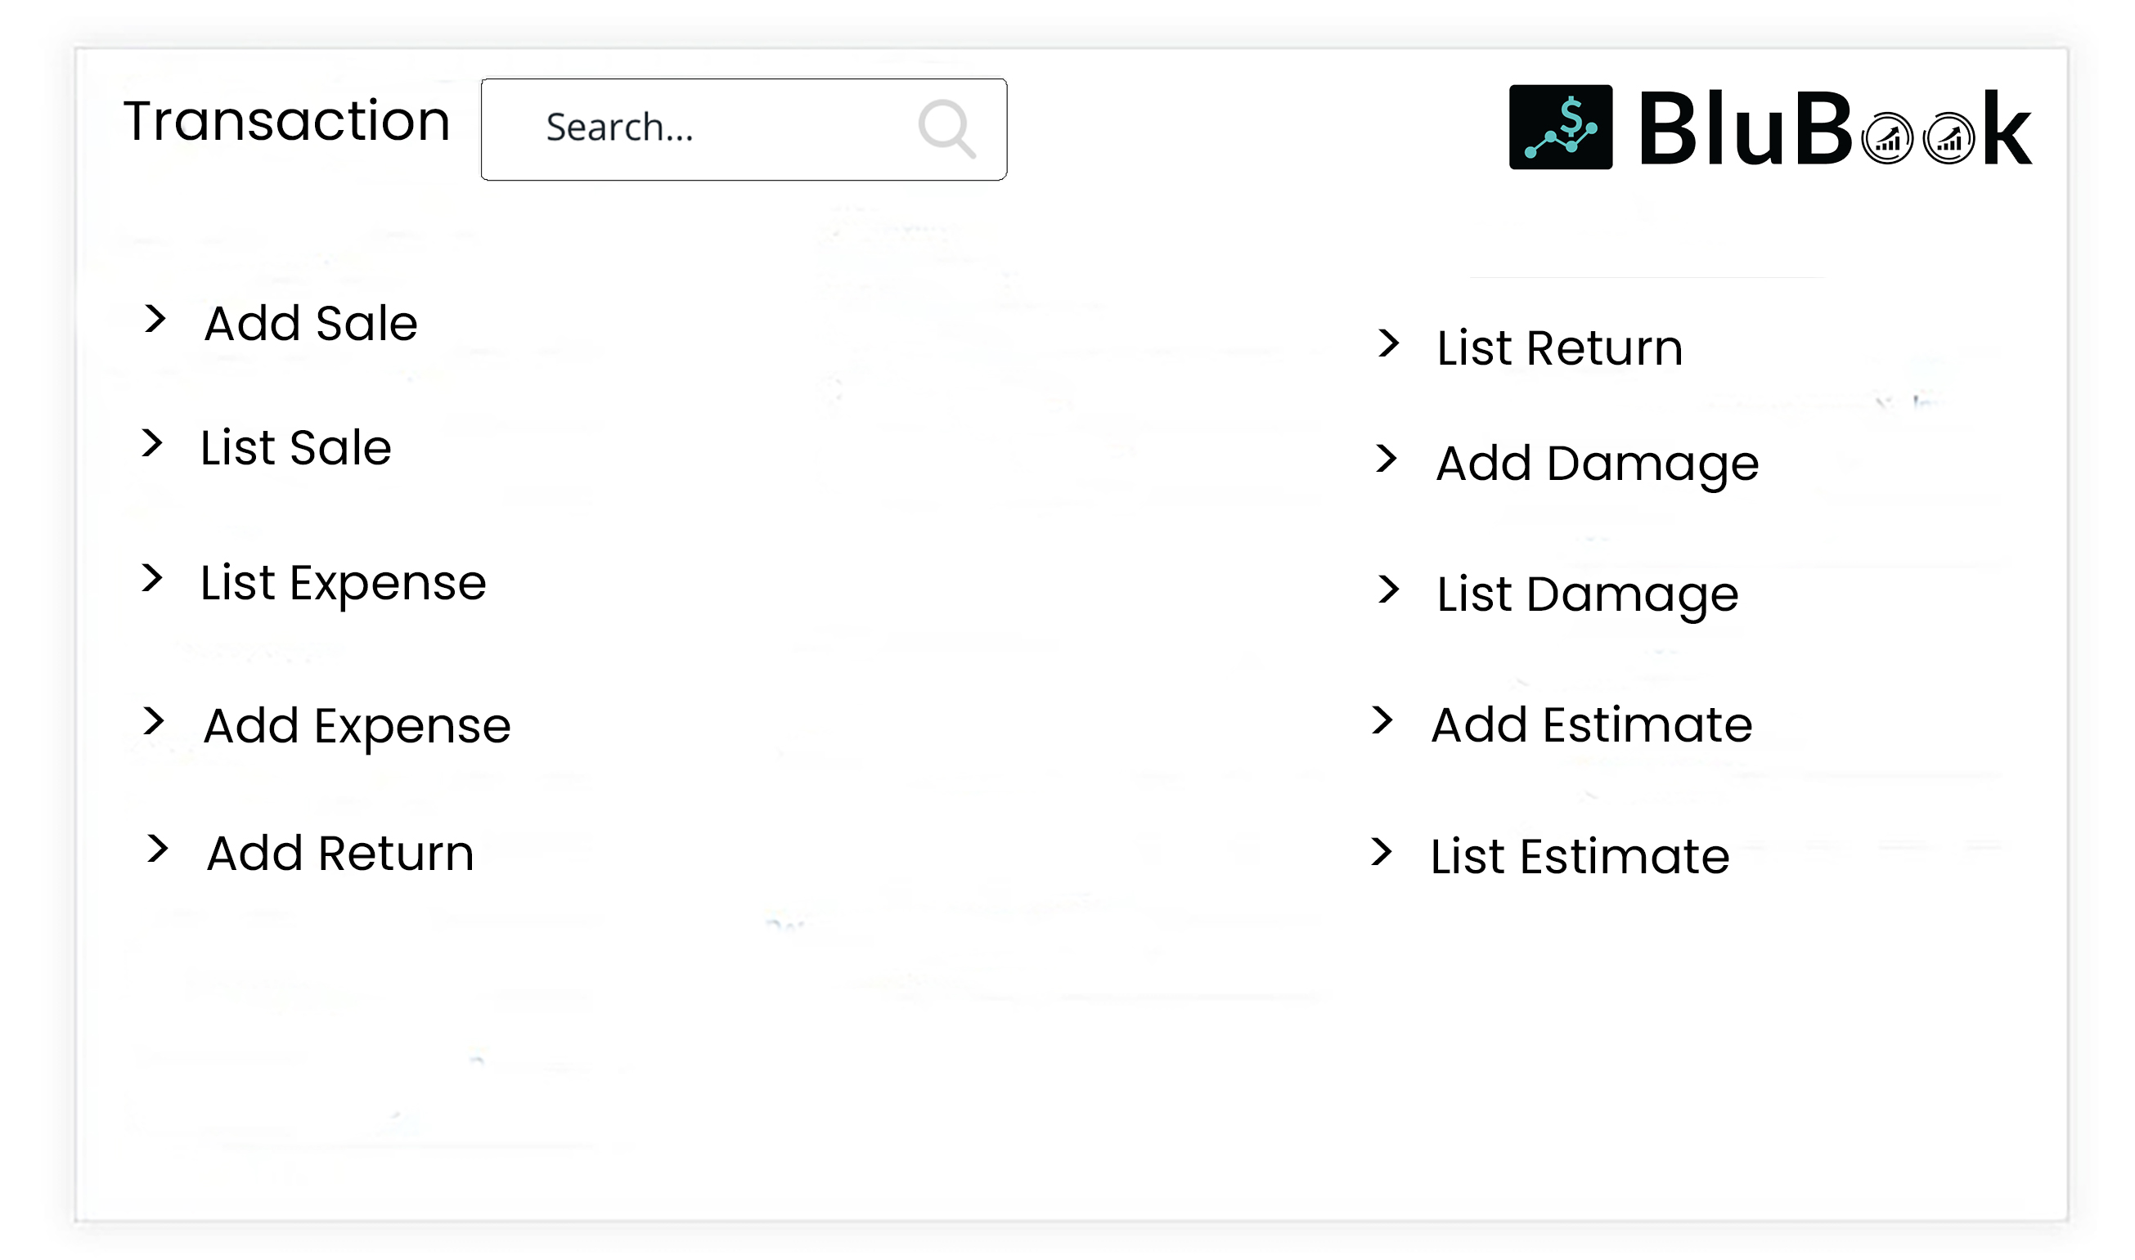This screenshot has height=1260, width=2135.
Task: Expand the chevron beside Add Sale
Action: click(x=155, y=319)
